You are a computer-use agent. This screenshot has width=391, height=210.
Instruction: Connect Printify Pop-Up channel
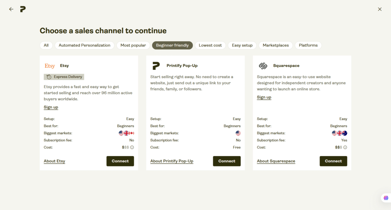pos(227,161)
